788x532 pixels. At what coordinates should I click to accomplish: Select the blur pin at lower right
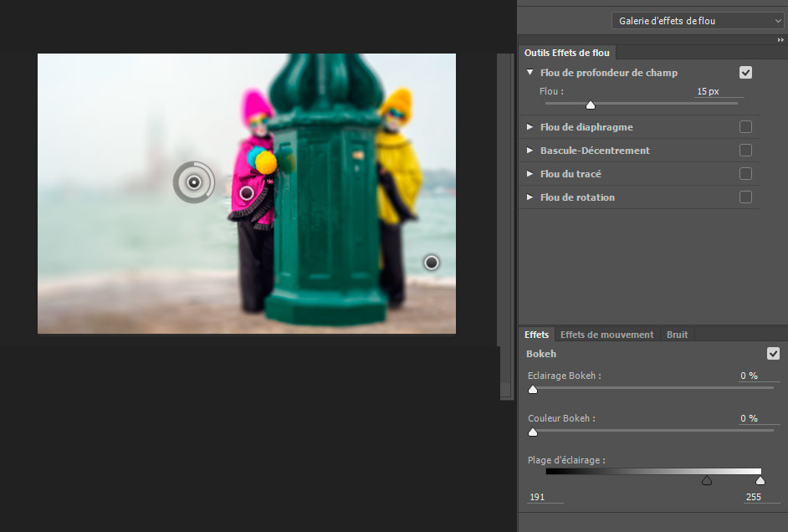[x=432, y=263]
